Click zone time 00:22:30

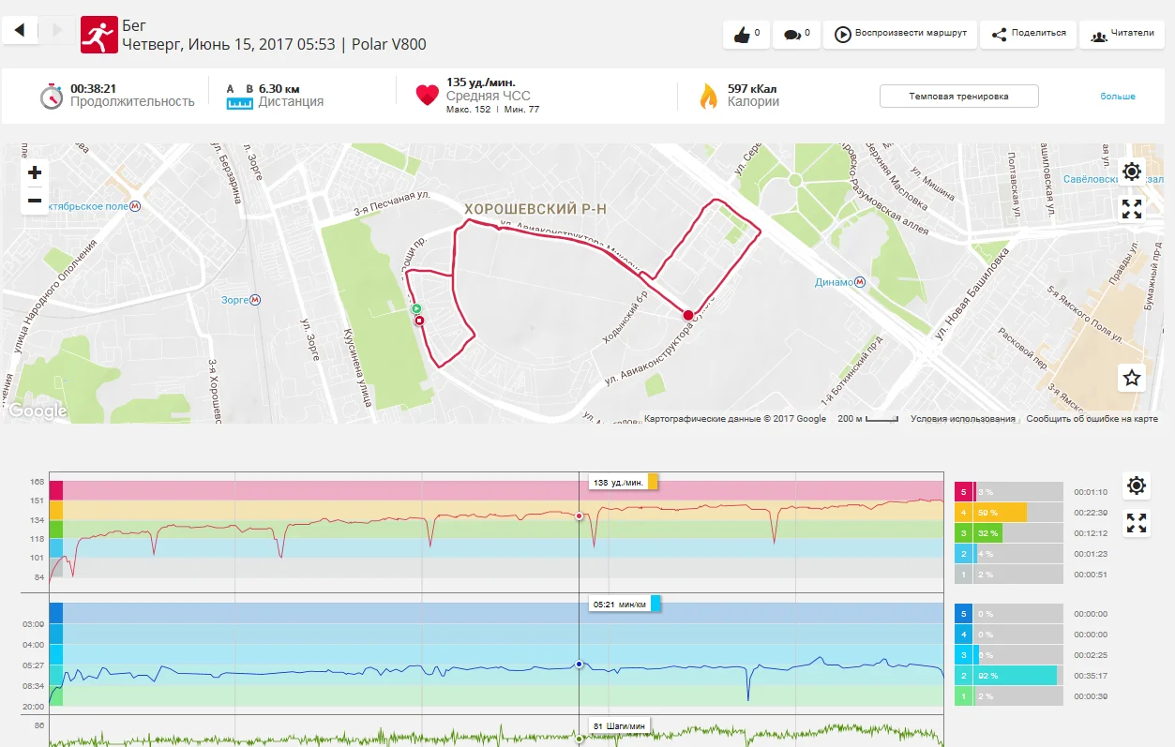(1091, 513)
